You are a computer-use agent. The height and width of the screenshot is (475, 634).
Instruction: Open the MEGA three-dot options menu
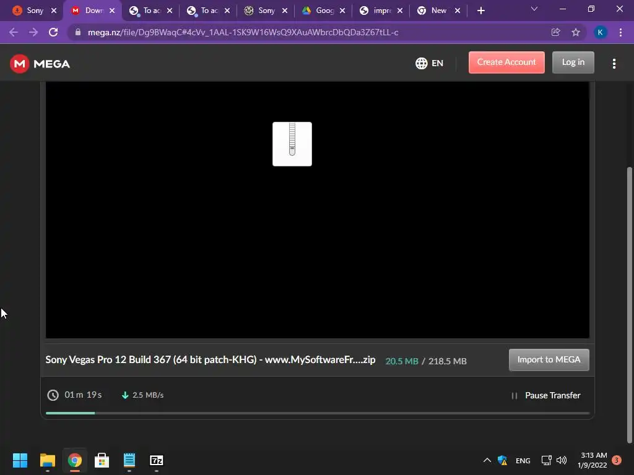[614, 64]
